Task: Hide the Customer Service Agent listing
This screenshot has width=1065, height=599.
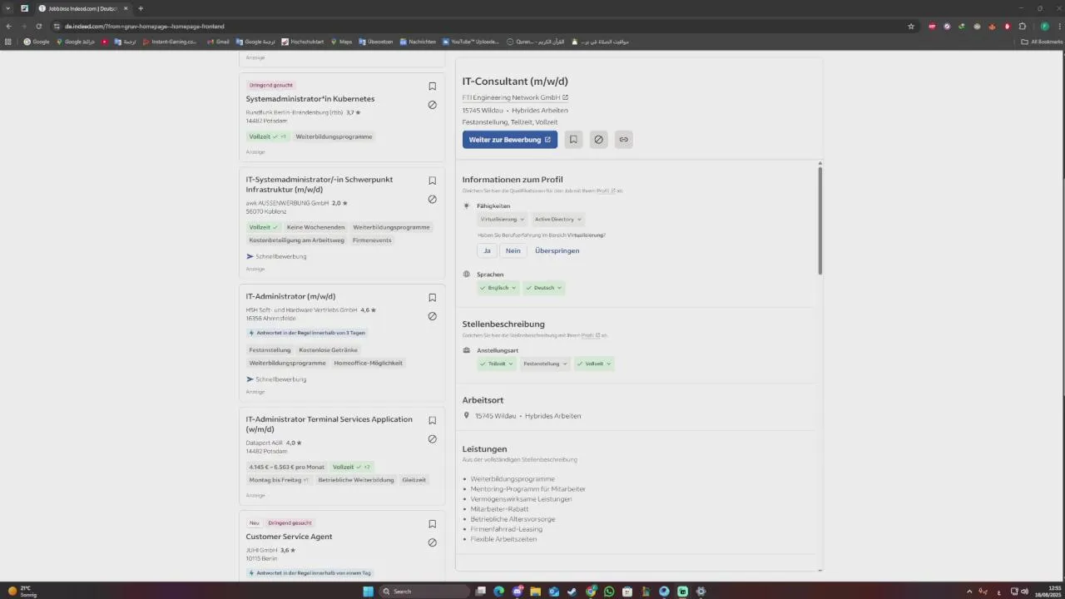Action: click(432, 542)
